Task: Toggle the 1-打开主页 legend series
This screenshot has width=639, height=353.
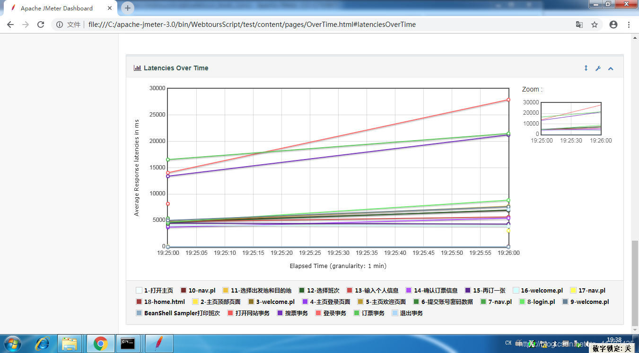Action: [x=155, y=290]
